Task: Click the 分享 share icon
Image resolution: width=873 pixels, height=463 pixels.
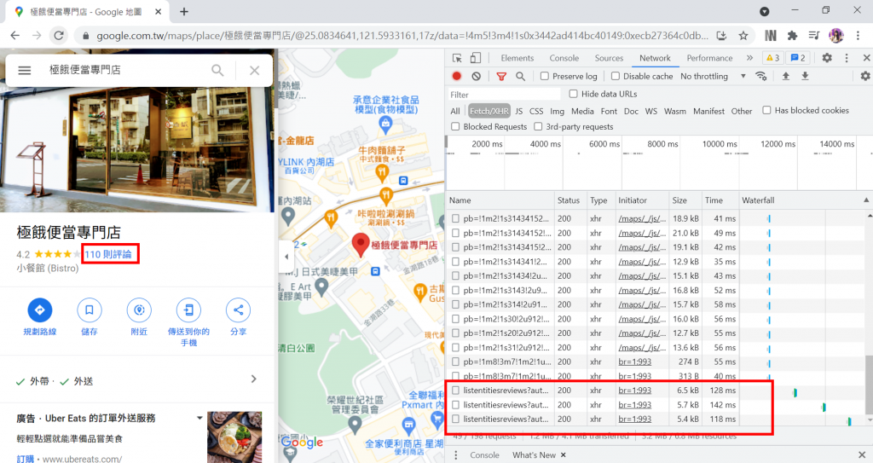Action: (x=239, y=310)
